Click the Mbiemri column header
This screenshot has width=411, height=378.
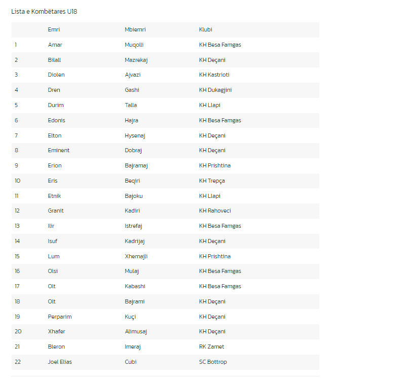(135, 29)
